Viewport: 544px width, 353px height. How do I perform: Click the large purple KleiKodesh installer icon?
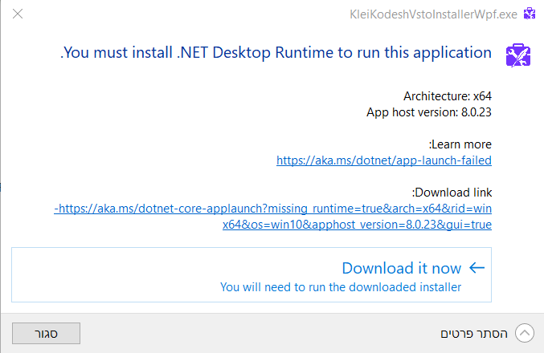click(x=516, y=55)
